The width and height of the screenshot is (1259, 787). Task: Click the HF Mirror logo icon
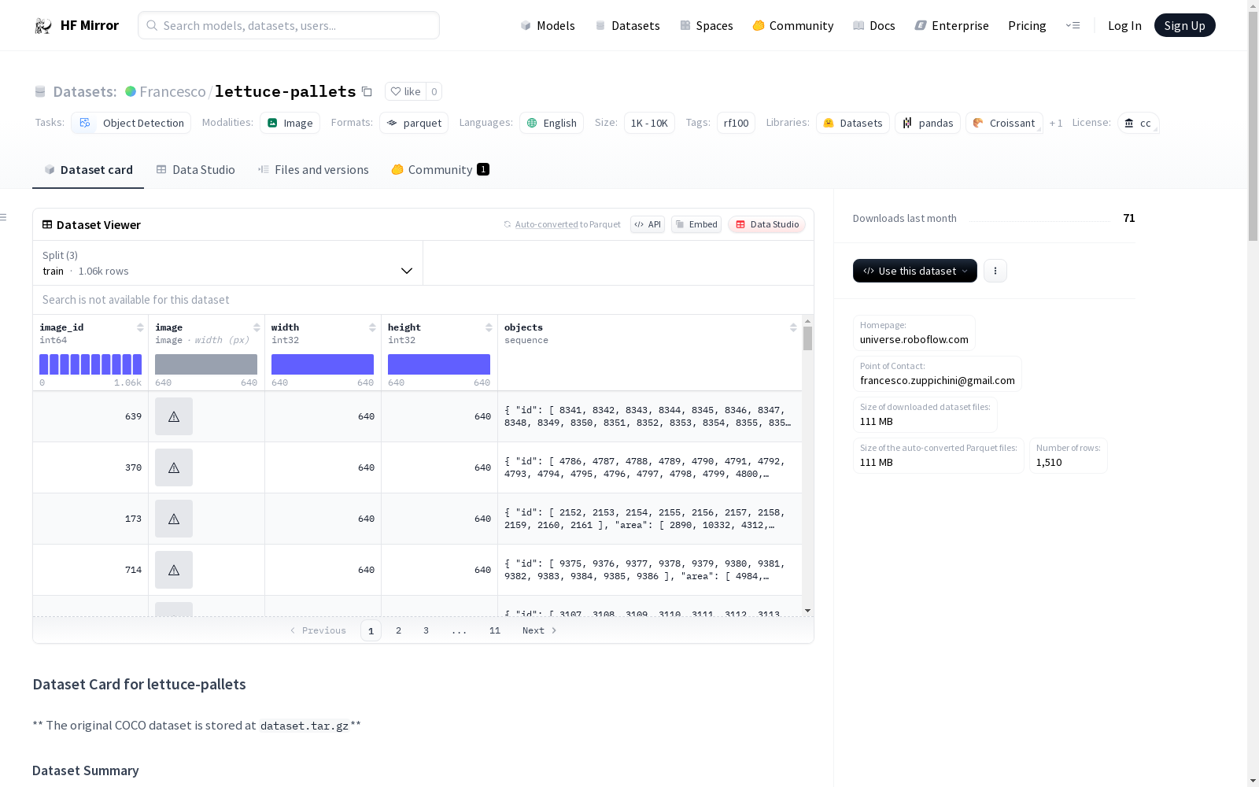click(x=43, y=26)
